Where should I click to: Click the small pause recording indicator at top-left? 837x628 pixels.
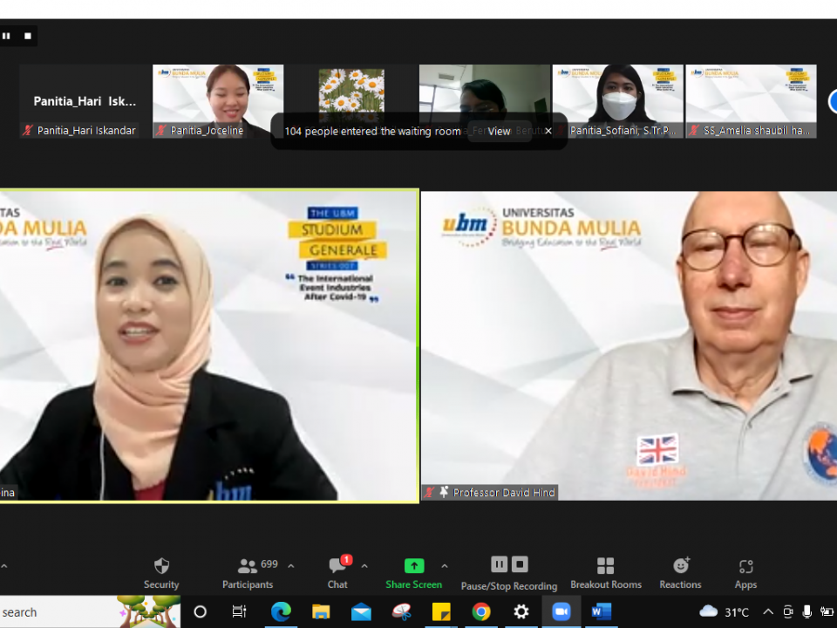pos(6,36)
